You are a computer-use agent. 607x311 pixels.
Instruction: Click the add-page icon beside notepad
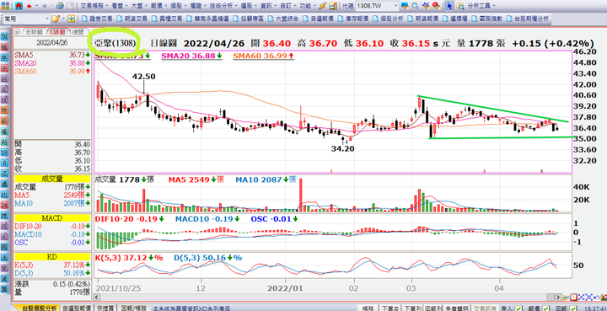tap(71, 19)
